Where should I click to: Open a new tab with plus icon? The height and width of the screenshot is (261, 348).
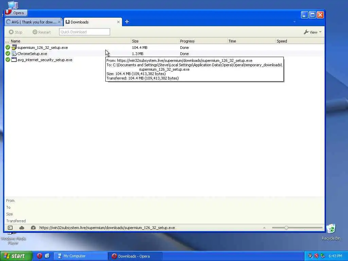[127, 22]
